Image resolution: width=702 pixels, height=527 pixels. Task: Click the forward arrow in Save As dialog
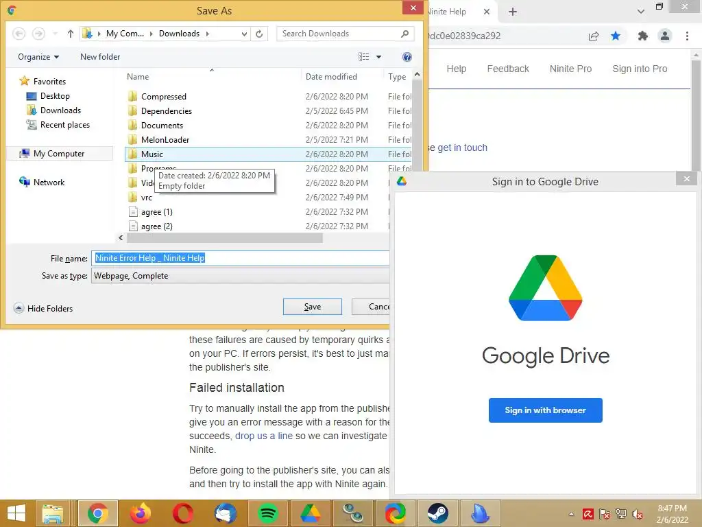(39, 34)
